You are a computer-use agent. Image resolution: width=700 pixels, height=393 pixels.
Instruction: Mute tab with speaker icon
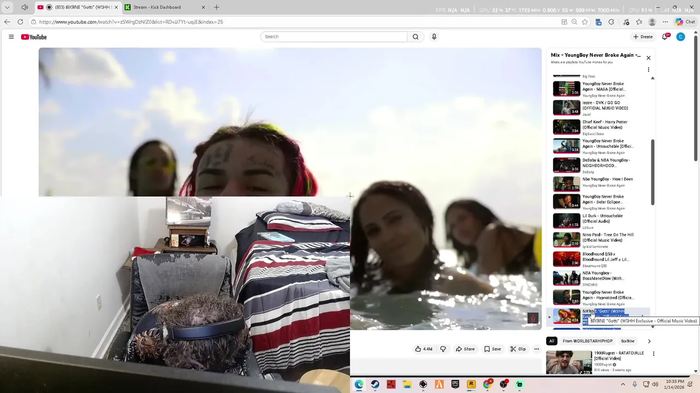(x=25, y=7)
